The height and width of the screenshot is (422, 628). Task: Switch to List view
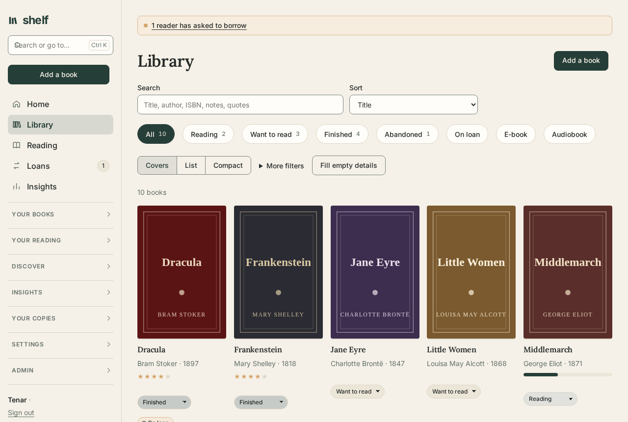click(x=191, y=165)
